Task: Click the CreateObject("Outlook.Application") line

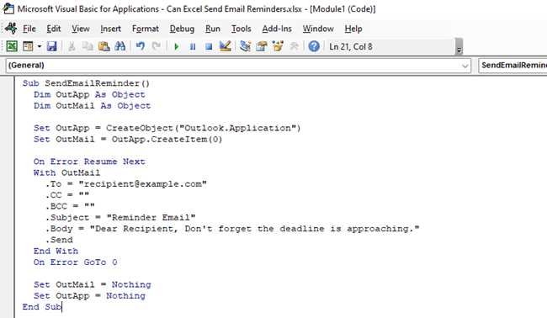Action: pos(167,128)
